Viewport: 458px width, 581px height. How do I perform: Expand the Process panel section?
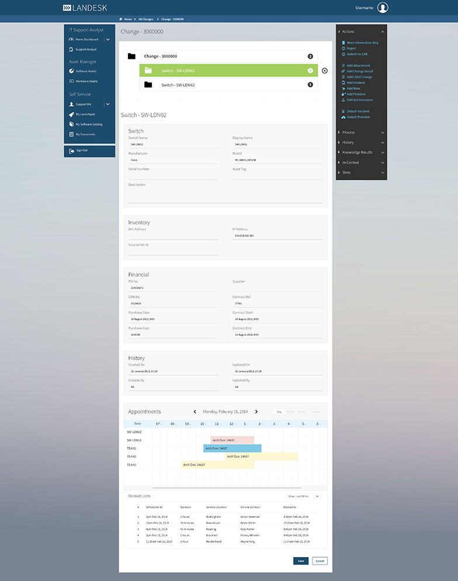[361, 132]
